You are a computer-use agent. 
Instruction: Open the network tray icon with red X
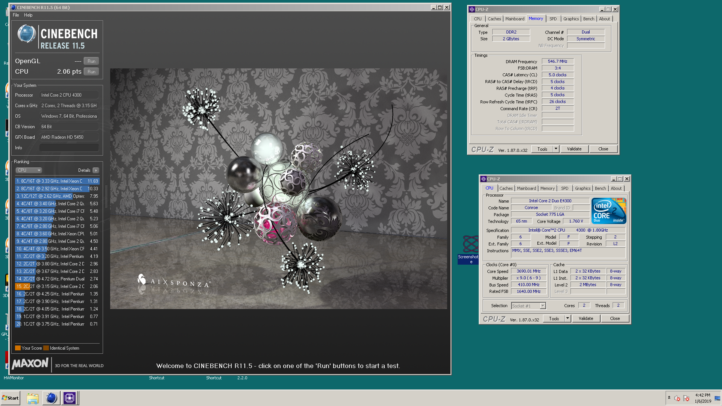pyautogui.click(x=686, y=398)
